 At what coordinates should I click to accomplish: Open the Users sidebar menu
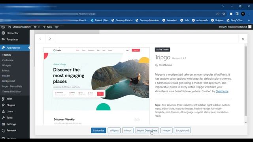pos(9,111)
